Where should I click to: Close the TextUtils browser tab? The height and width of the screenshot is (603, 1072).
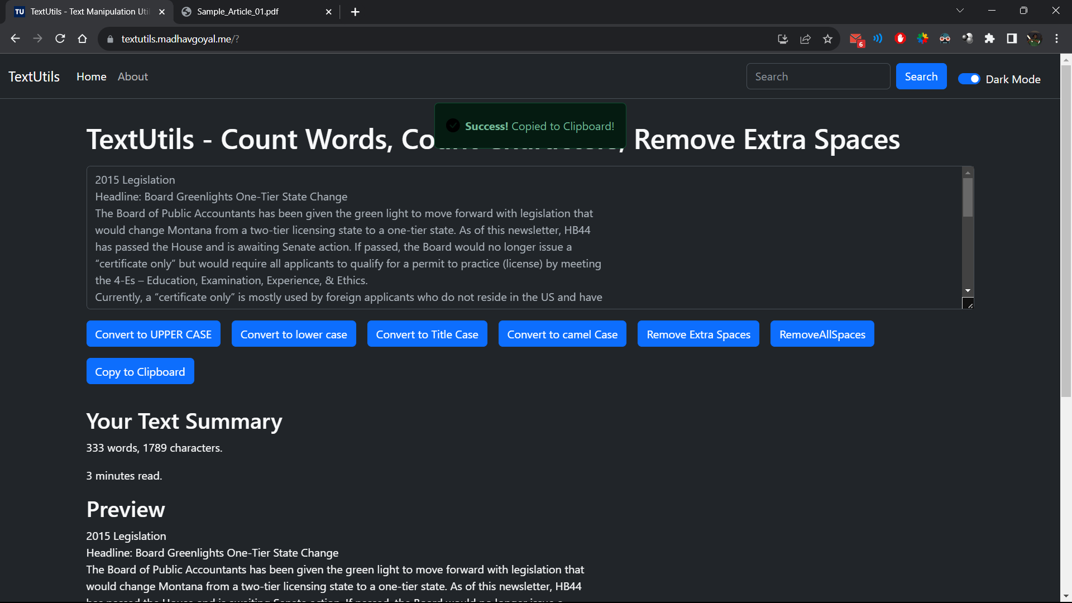[162, 12]
